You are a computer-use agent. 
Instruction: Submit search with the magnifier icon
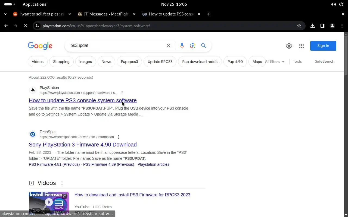[203, 46]
